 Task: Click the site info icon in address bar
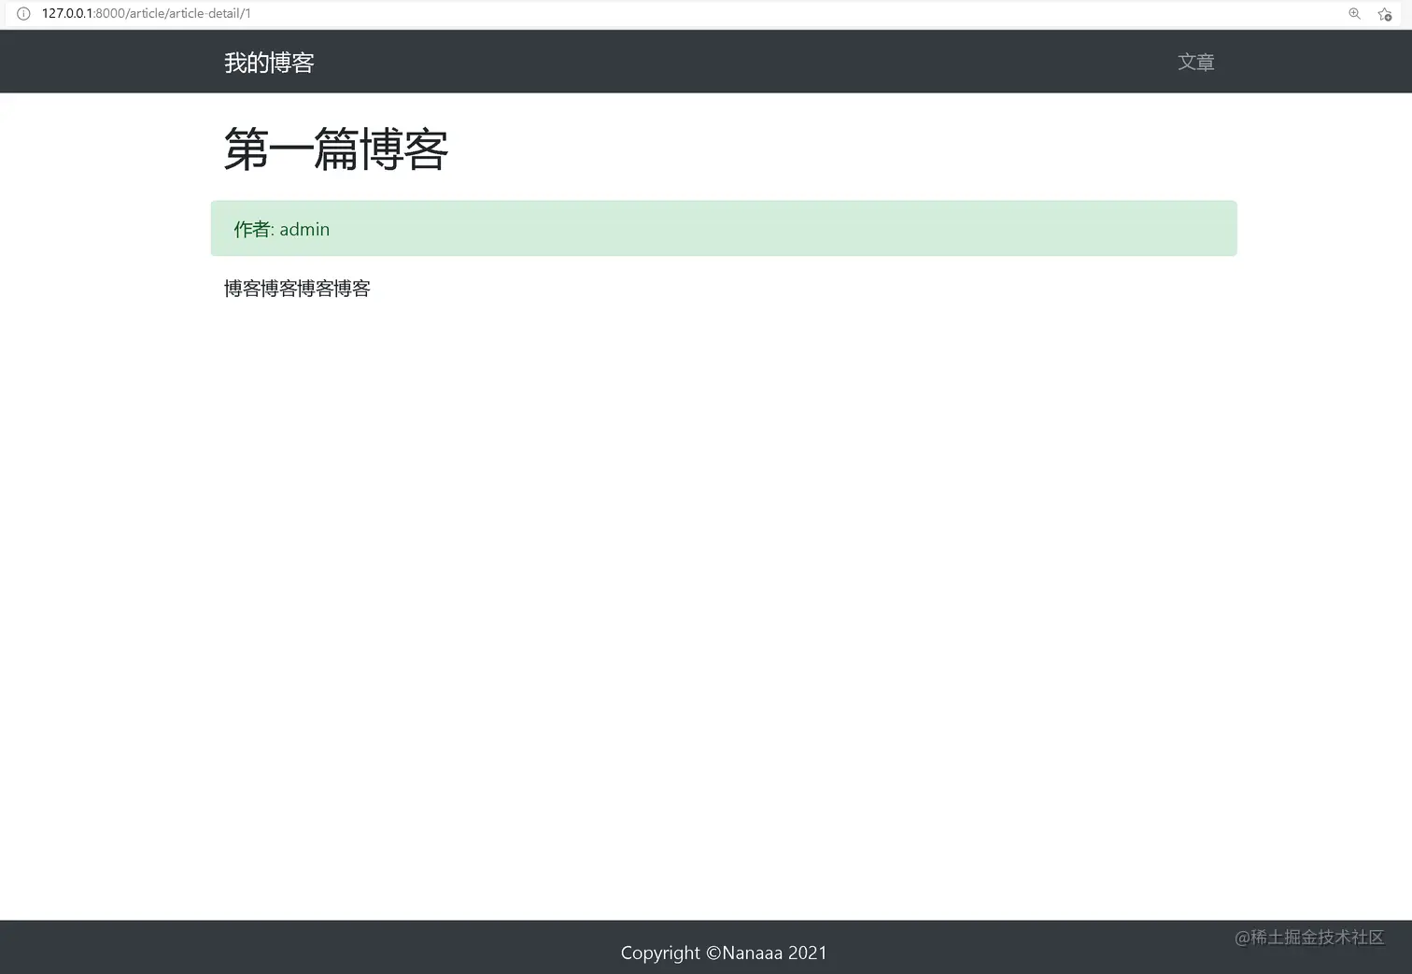pyautogui.click(x=24, y=14)
